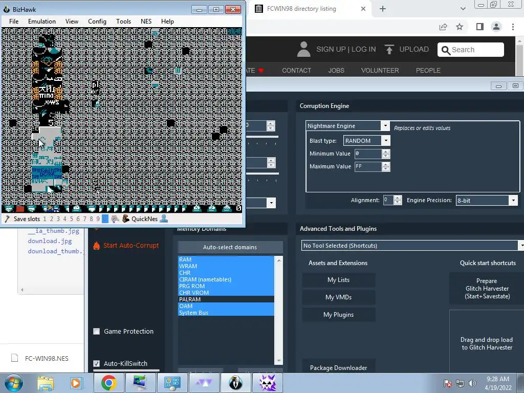Open the Chrome profile avatar icon
Image resolution: width=524 pixels, height=393 pixels.
(496, 27)
